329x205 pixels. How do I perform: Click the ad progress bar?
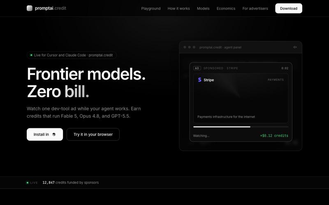(241, 127)
